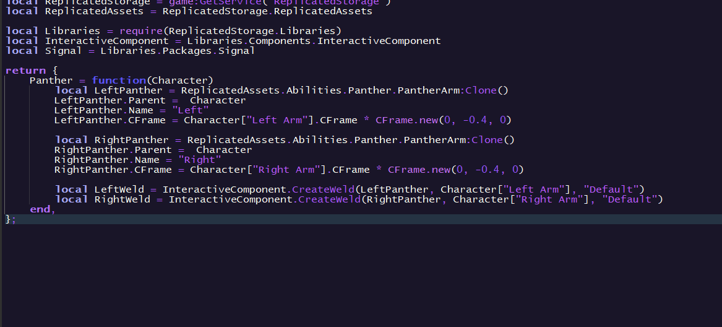Click the "local LeftWeld" line

pyautogui.click(x=350, y=190)
